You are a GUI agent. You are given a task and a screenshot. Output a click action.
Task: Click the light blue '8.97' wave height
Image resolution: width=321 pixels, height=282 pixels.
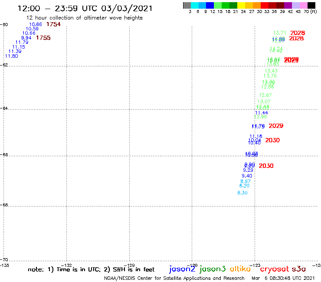[x=245, y=181]
